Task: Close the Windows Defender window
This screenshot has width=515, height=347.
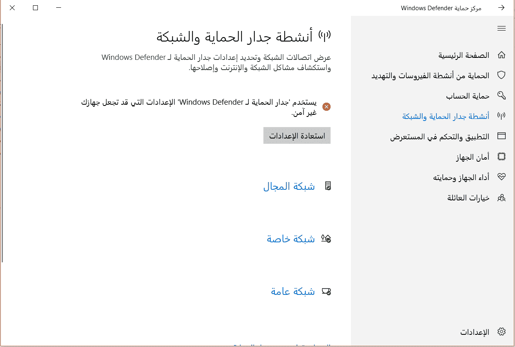Action: tap(12, 8)
